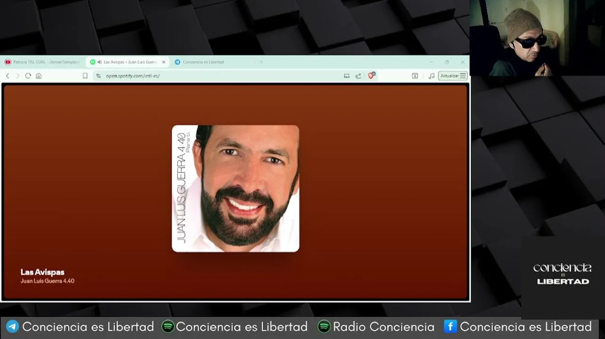Bookmark this page with the bookmark icon
The image size is (605, 339).
tap(85, 76)
